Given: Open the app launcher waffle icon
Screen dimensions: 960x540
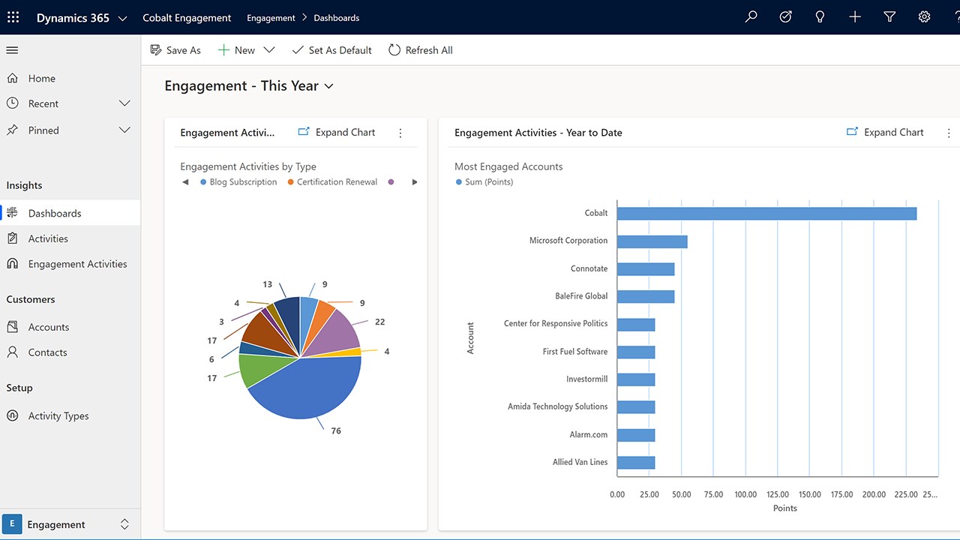Looking at the screenshot, I should 13,17.
